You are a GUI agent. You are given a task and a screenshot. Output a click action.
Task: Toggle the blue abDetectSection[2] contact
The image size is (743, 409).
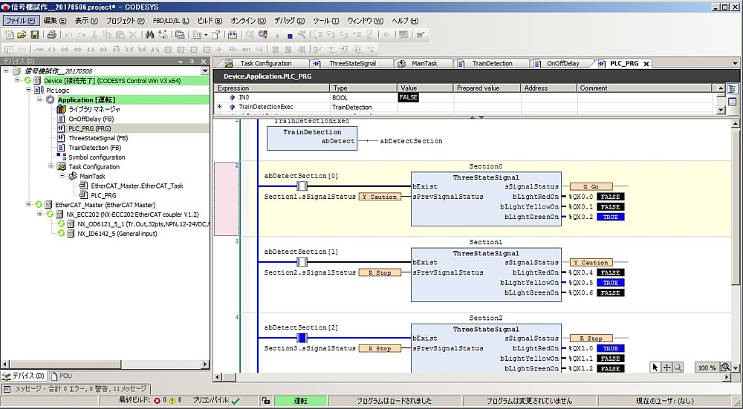(302, 338)
